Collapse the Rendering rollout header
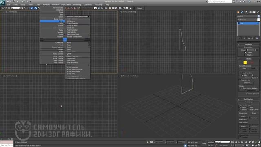This screenshot has height=147, width=261. tap(248, 45)
